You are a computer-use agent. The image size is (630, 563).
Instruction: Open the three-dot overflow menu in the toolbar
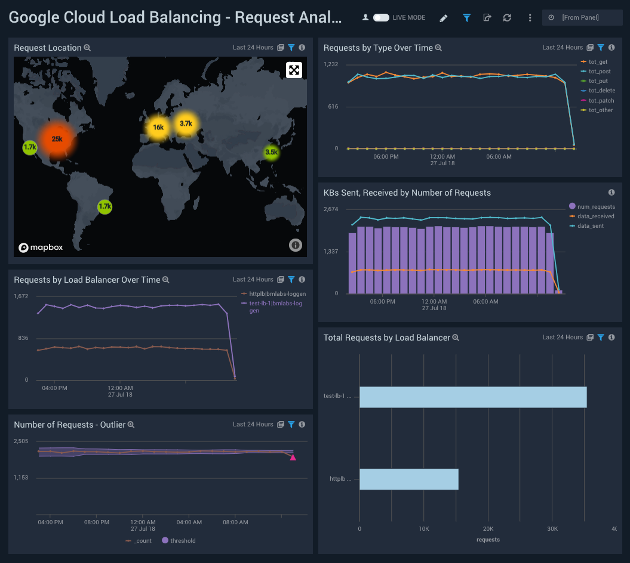pos(530,18)
